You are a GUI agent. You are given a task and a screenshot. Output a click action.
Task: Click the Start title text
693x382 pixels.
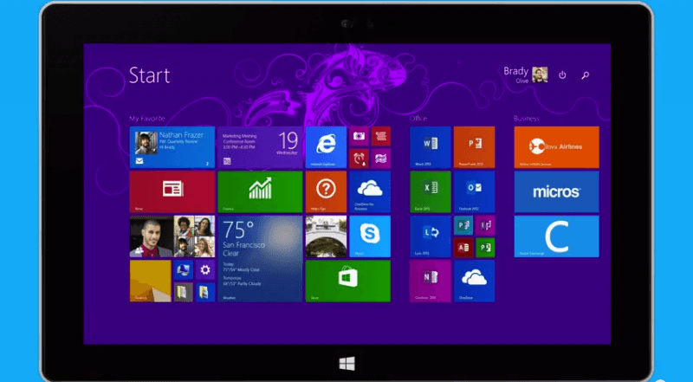coord(149,75)
